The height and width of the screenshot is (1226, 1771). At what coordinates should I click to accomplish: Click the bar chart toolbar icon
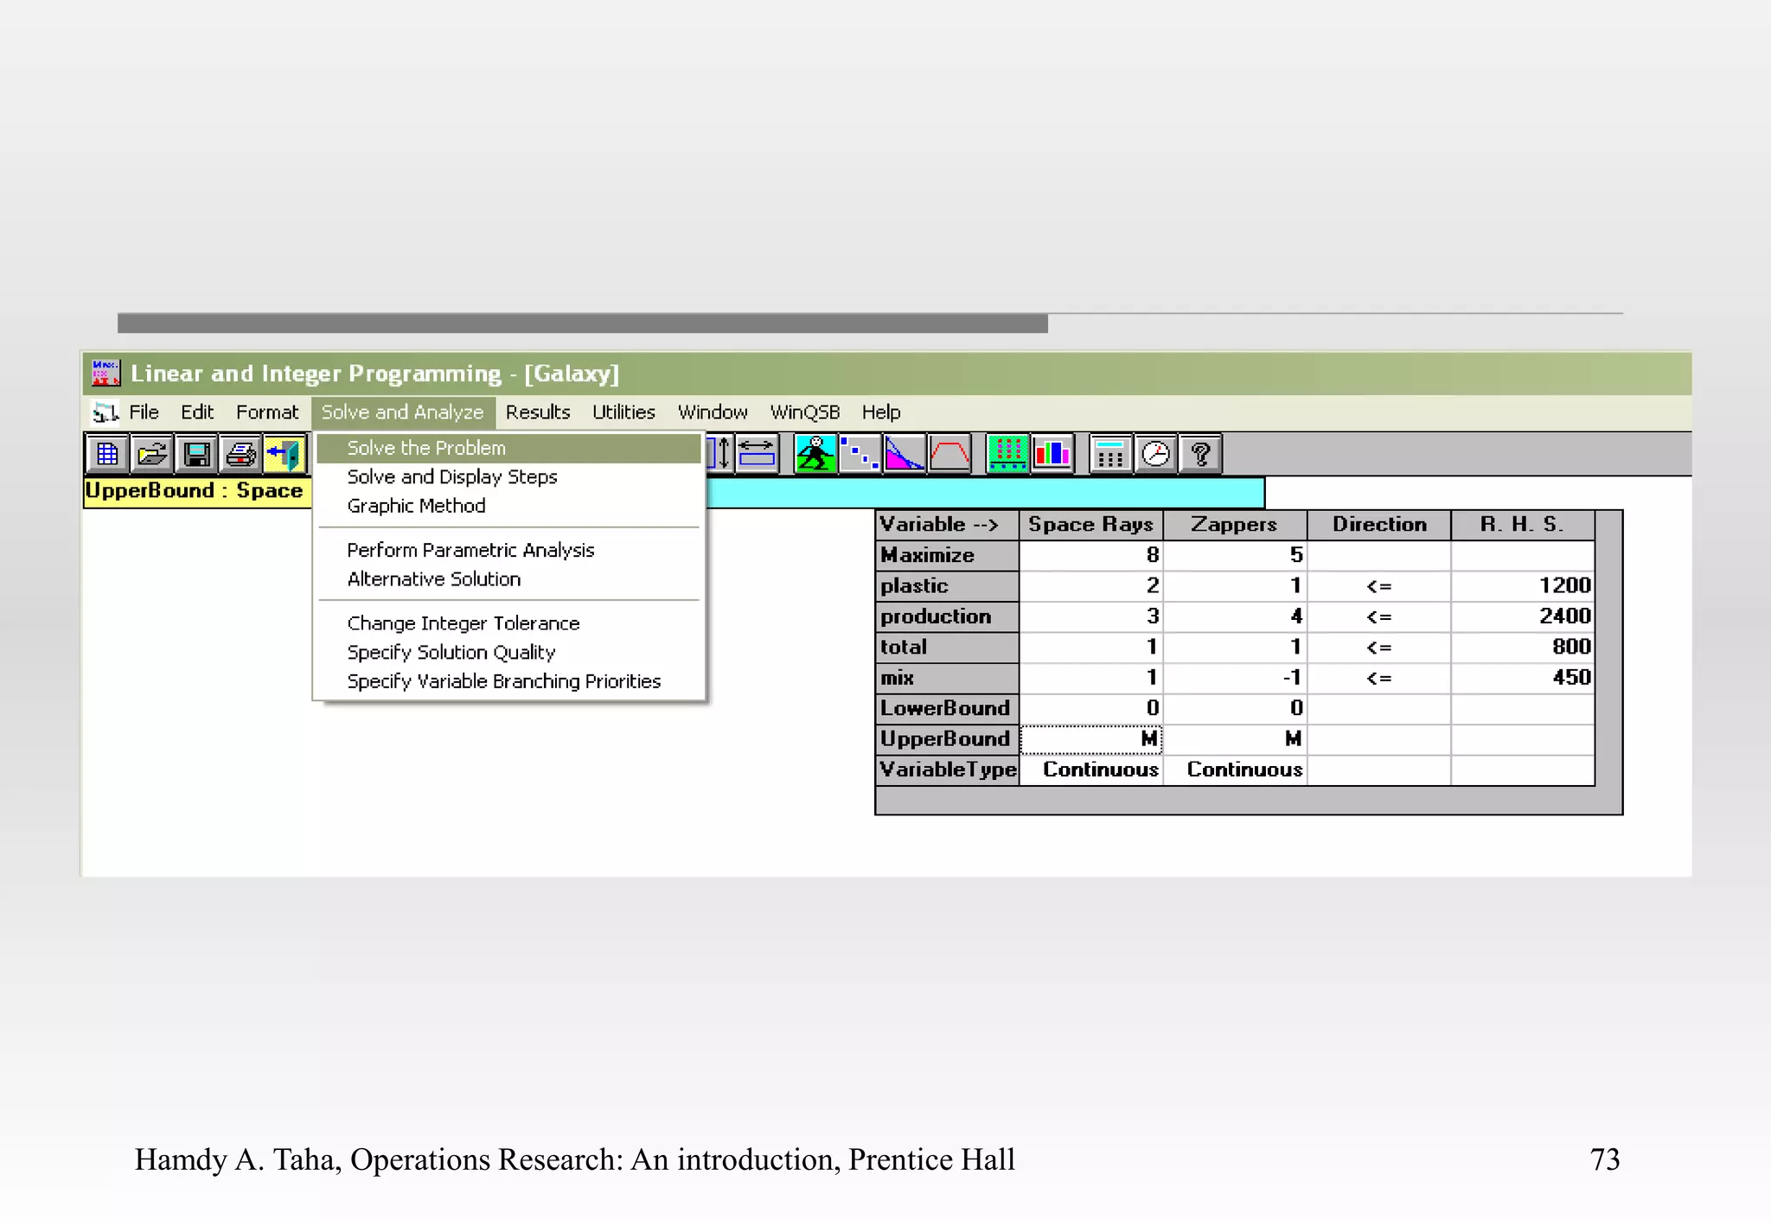[x=1052, y=454]
